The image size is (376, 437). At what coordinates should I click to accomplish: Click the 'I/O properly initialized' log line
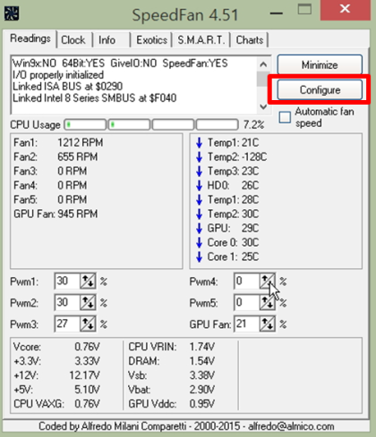click(58, 75)
